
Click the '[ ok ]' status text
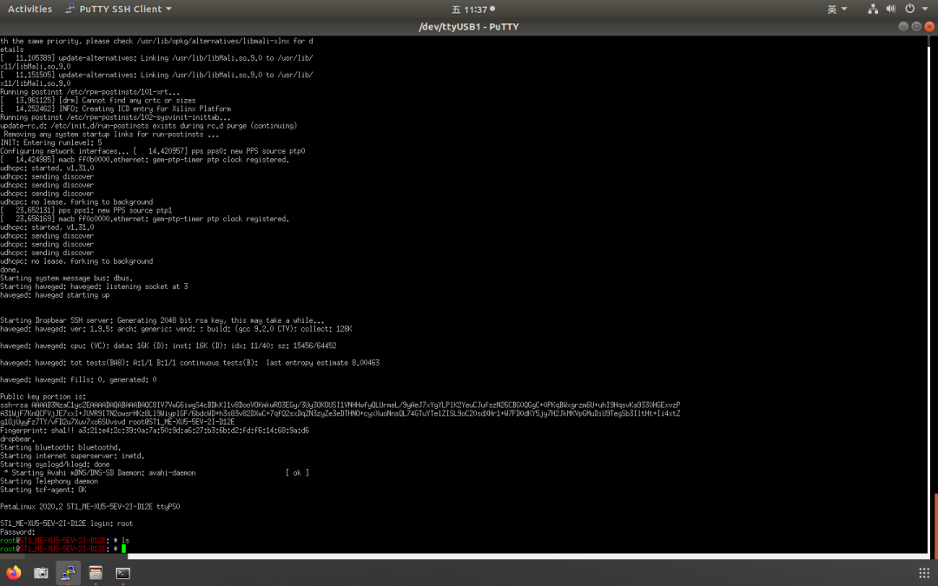point(297,472)
